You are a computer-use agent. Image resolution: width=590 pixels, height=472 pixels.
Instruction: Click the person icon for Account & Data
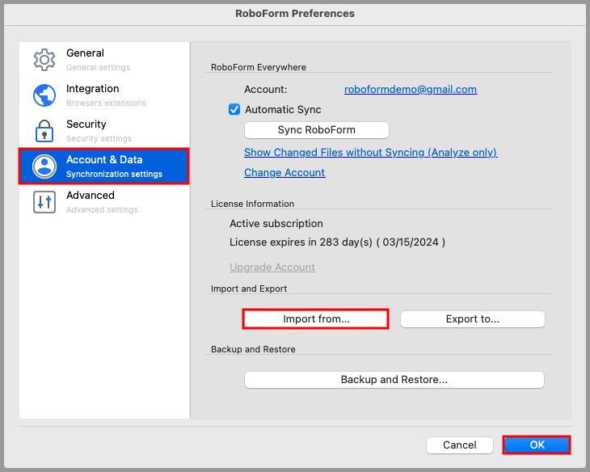click(x=44, y=166)
